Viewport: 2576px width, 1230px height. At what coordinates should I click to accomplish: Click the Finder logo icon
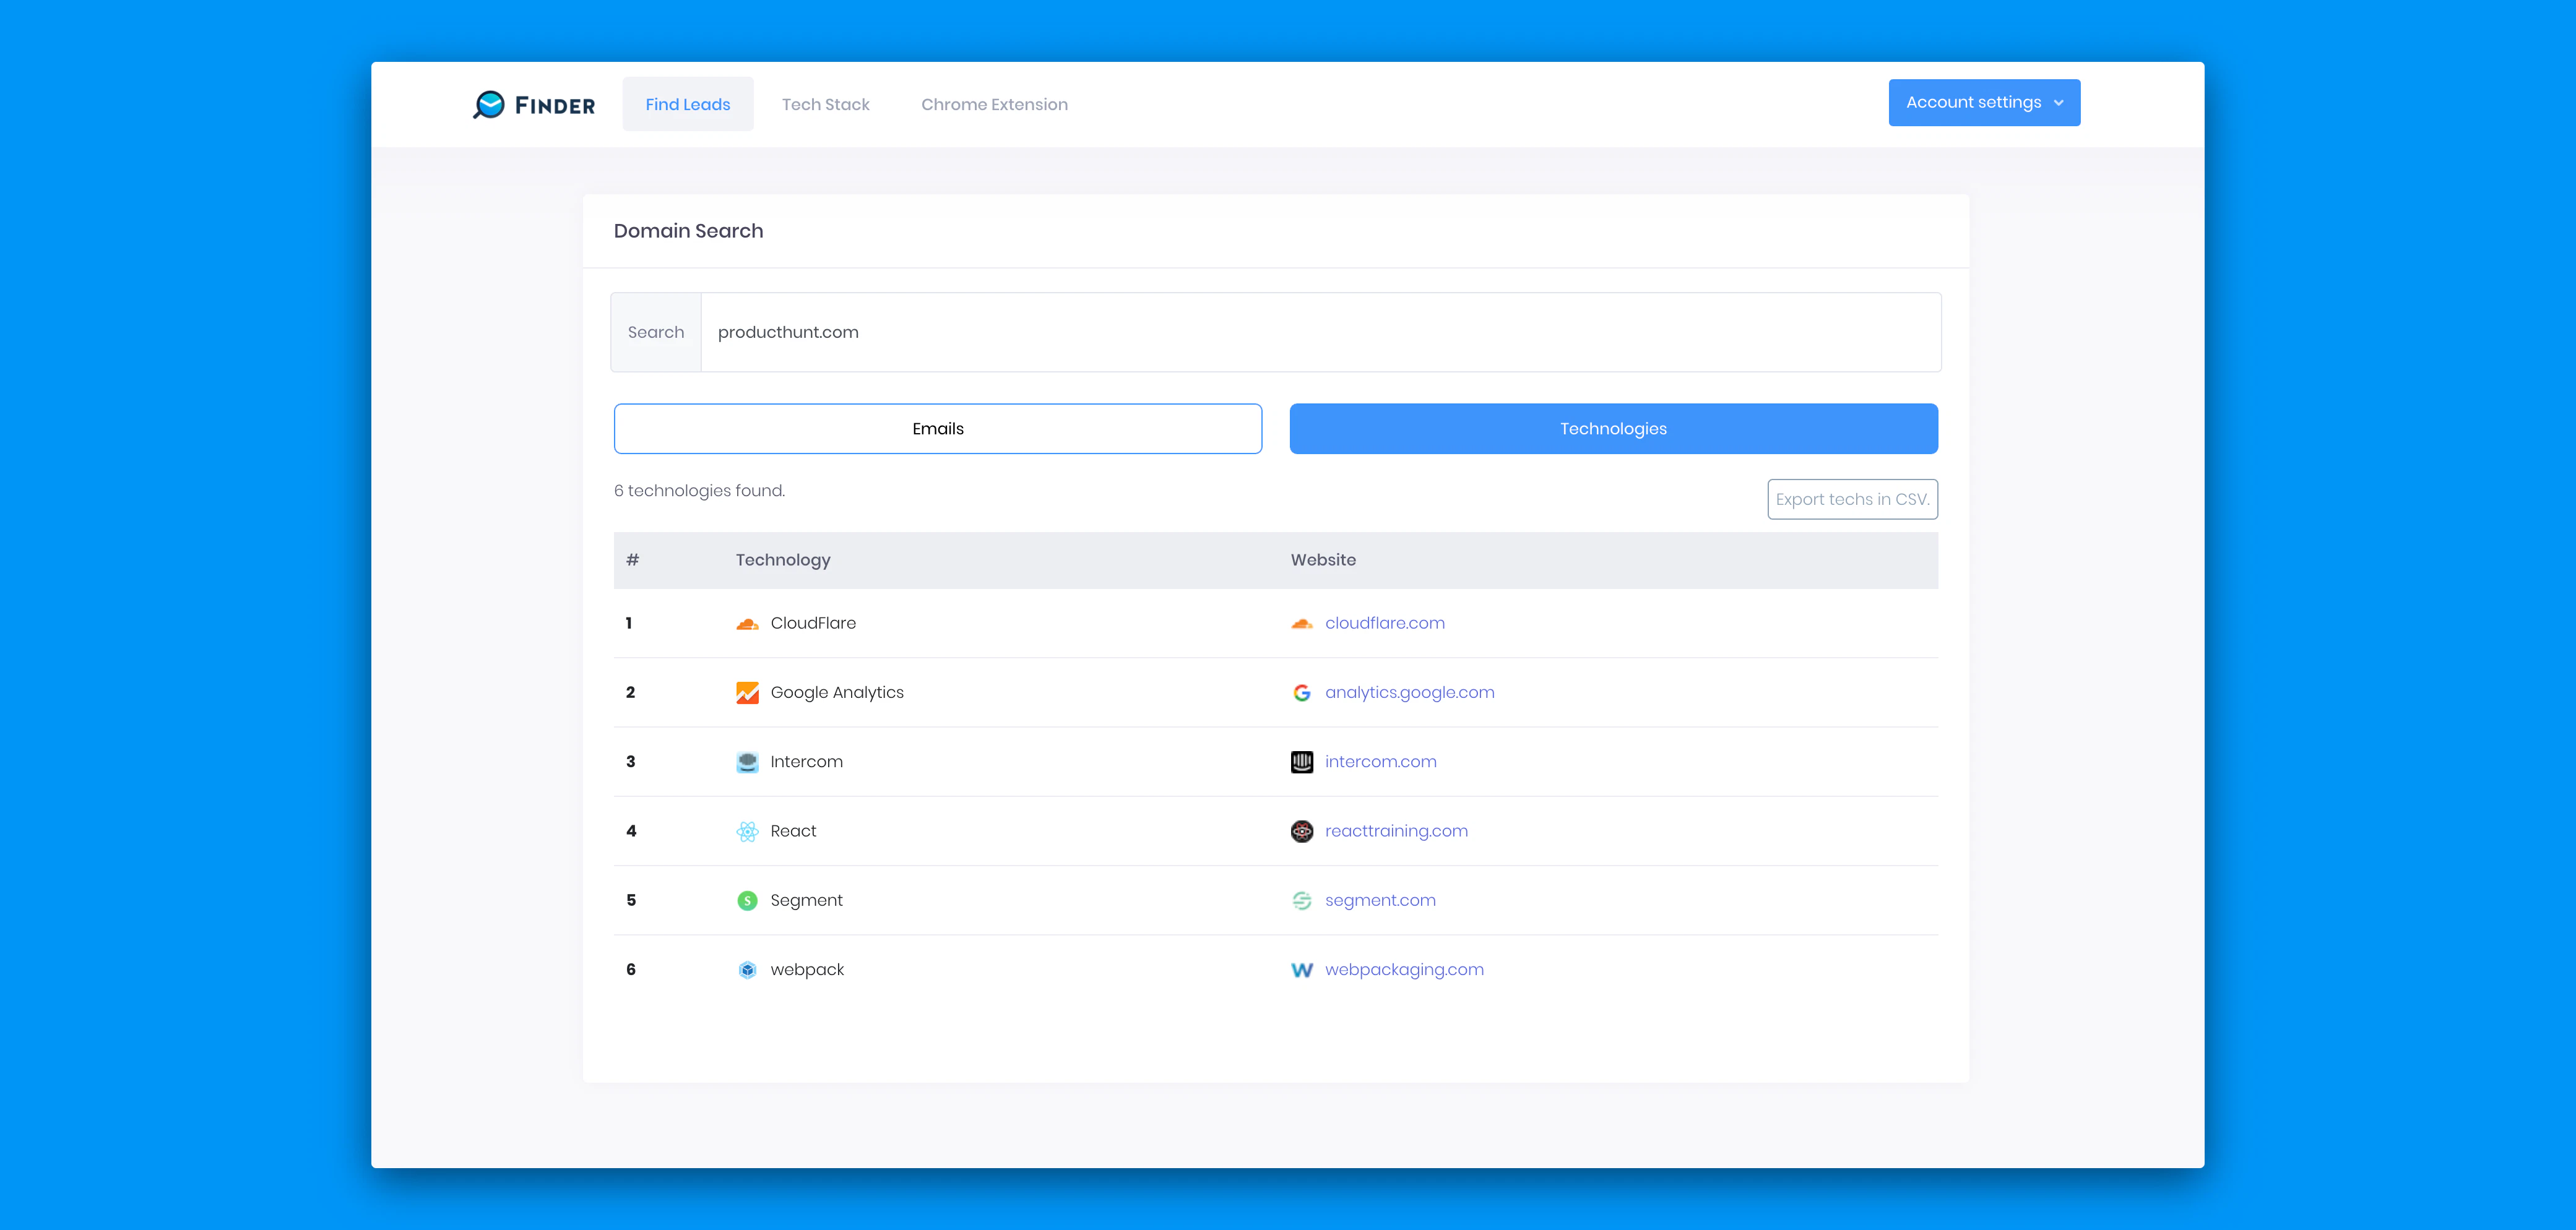489,104
